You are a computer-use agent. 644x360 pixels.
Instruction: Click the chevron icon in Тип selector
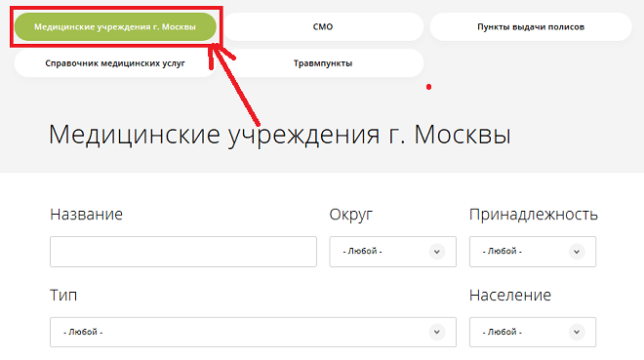pyautogui.click(x=437, y=332)
